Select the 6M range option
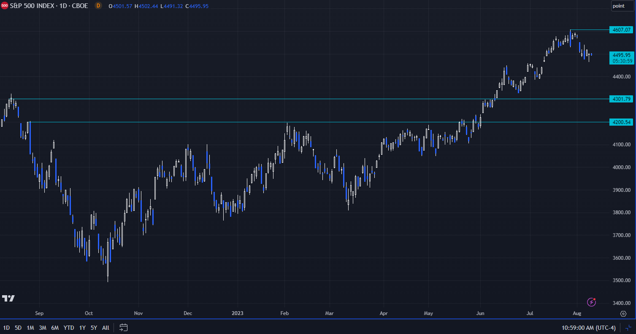Screen dimensions: 636x334 (x=55, y=327)
